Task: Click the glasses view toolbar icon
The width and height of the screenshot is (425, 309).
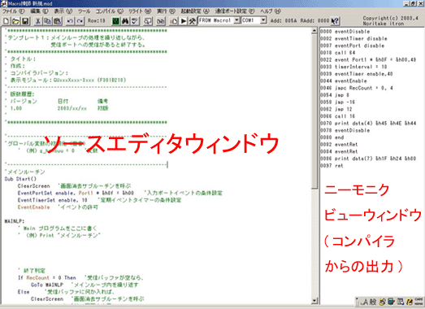Action: click(x=161, y=21)
